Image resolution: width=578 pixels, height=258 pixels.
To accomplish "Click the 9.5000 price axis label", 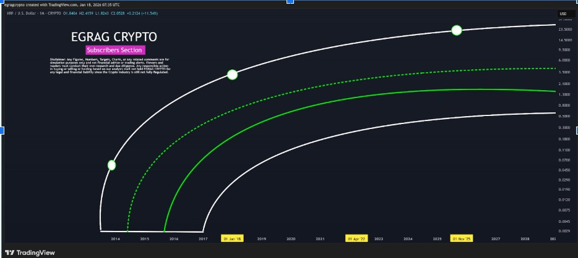I will pyautogui.click(x=563, y=49).
